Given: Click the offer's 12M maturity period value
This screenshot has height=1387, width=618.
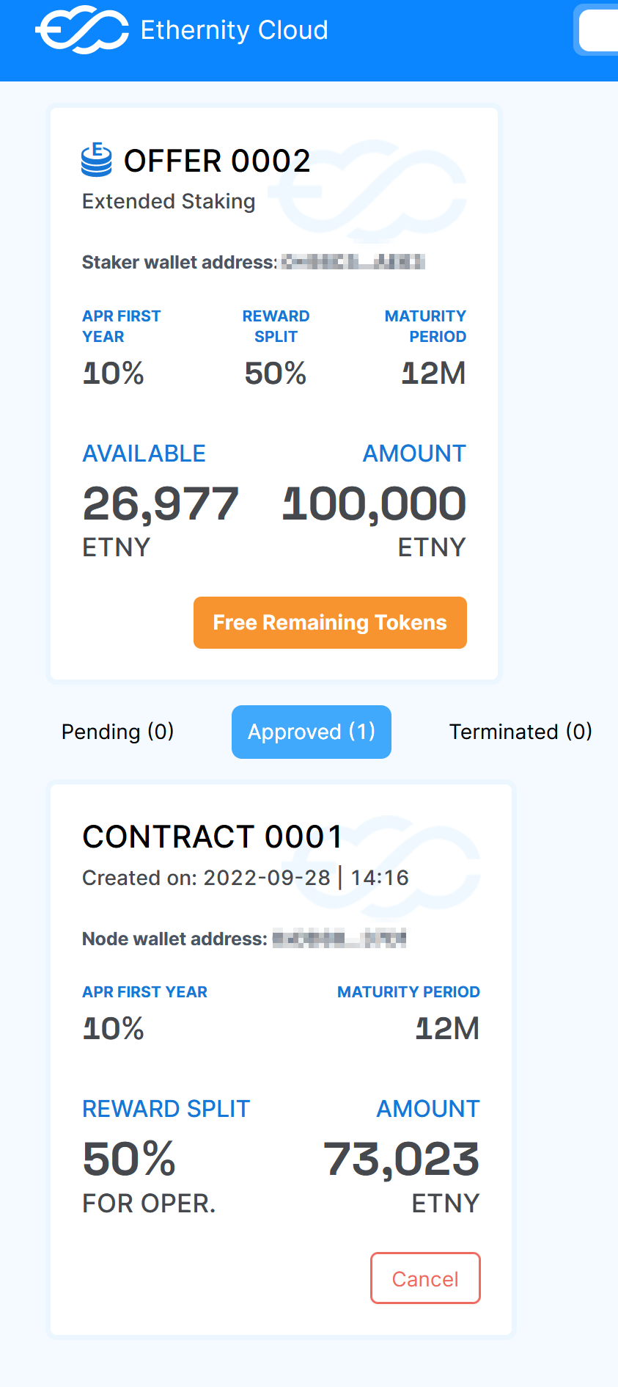Looking at the screenshot, I should point(434,374).
